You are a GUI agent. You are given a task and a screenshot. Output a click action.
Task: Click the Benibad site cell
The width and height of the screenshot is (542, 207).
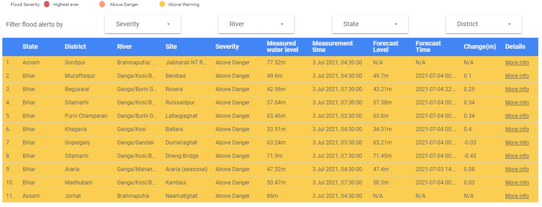[x=175, y=75]
